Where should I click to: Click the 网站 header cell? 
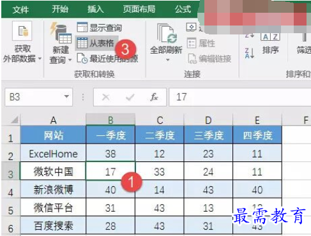pyautogui.click(x=53, y=135)
